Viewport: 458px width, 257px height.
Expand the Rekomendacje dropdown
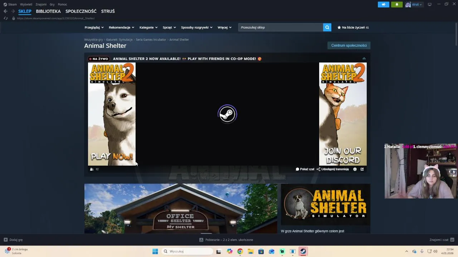click(x=122, y=27)
